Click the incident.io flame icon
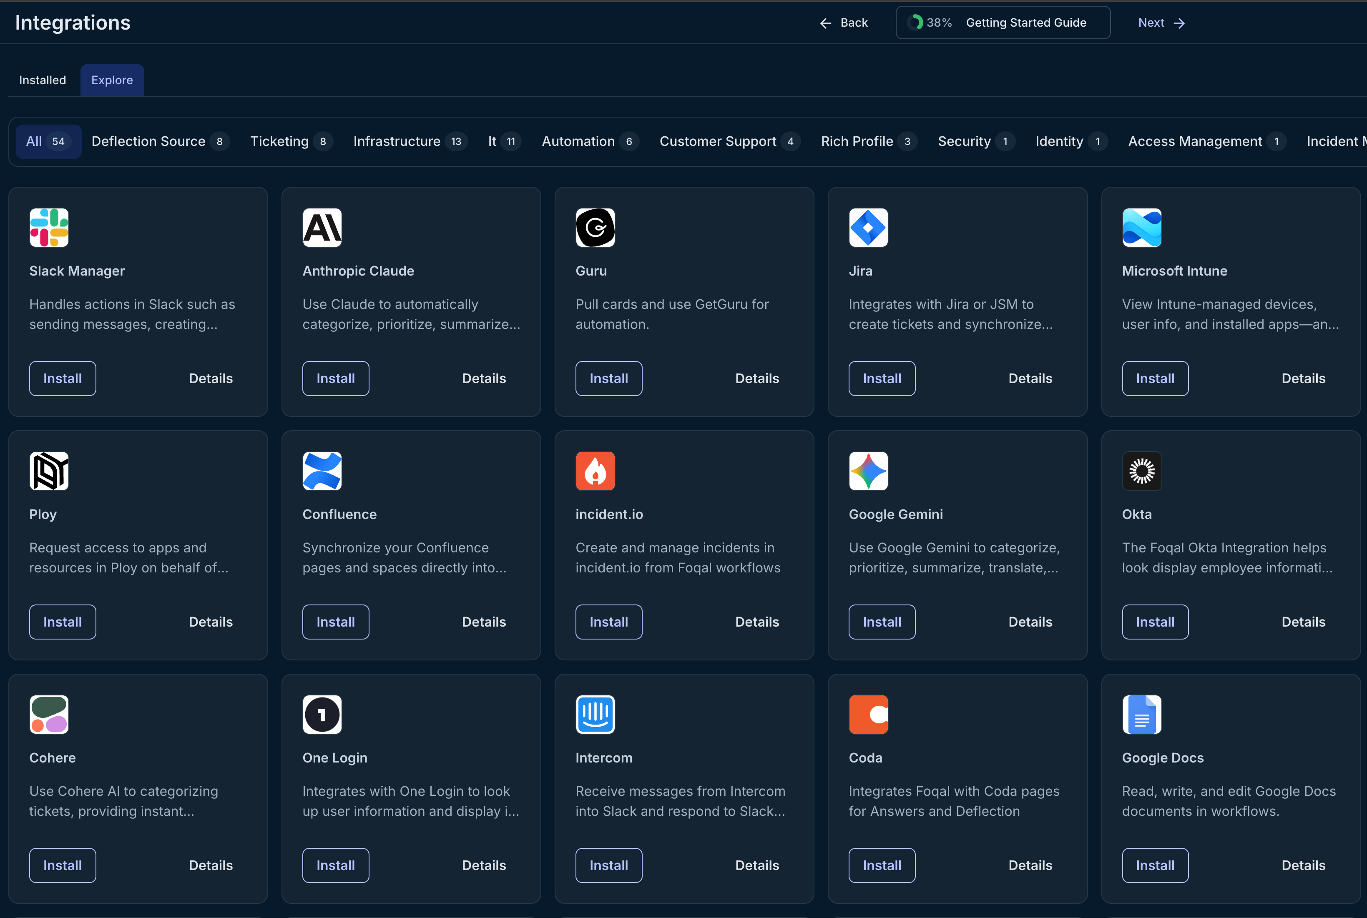1367x918 pixels. tap(595, 471)
